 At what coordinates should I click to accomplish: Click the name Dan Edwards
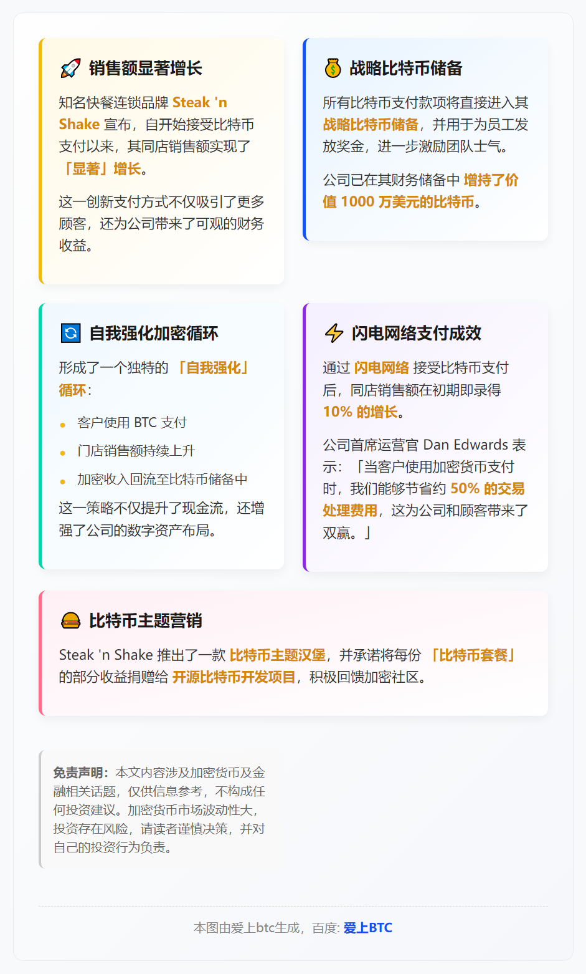[x=466, y=445]
